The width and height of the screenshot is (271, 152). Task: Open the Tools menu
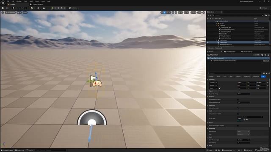coord(25,1)
